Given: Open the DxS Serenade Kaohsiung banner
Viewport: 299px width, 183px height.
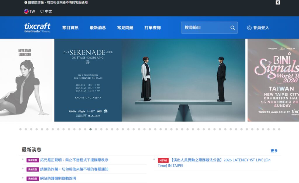Looking at the screenshot, I should click(x=150, y=80).
